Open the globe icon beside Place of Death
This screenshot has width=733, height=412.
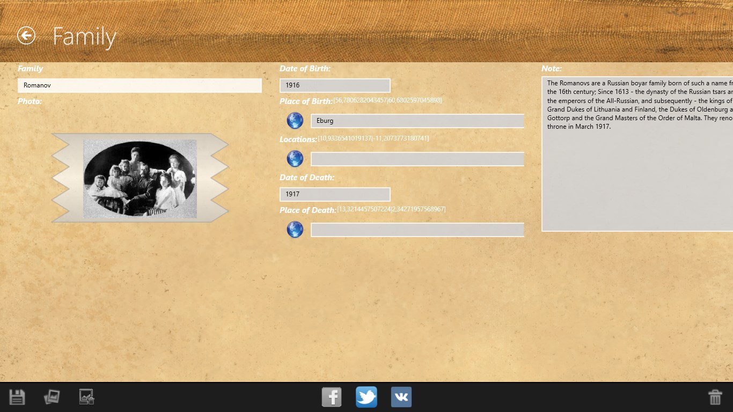tap(295, 230)
